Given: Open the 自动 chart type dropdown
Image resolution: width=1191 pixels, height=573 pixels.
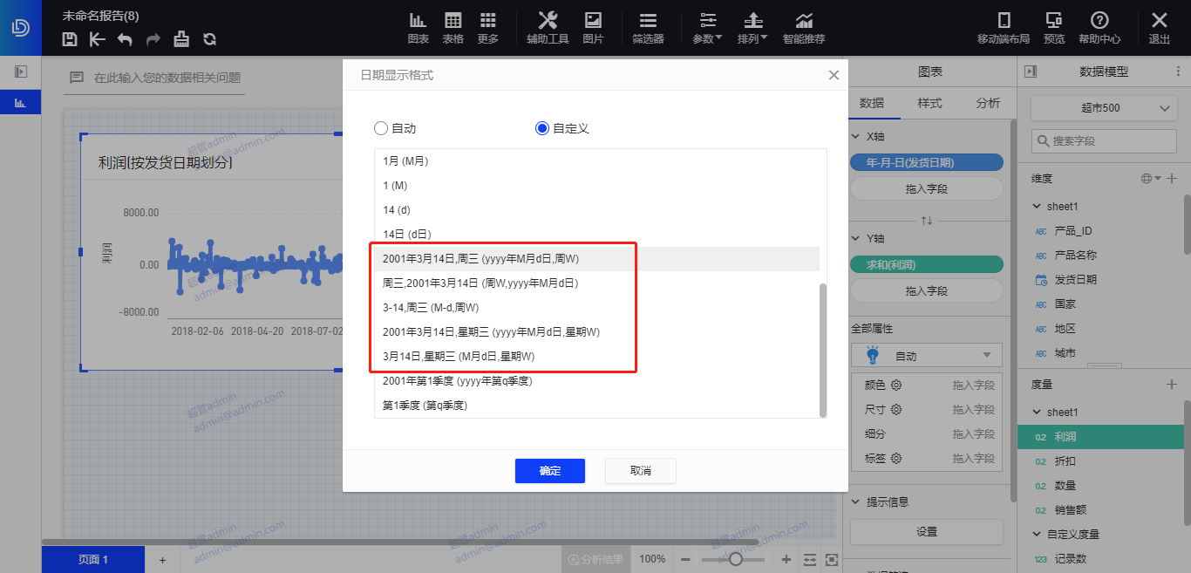Looking at the screenshot, I should pos(927,356).
